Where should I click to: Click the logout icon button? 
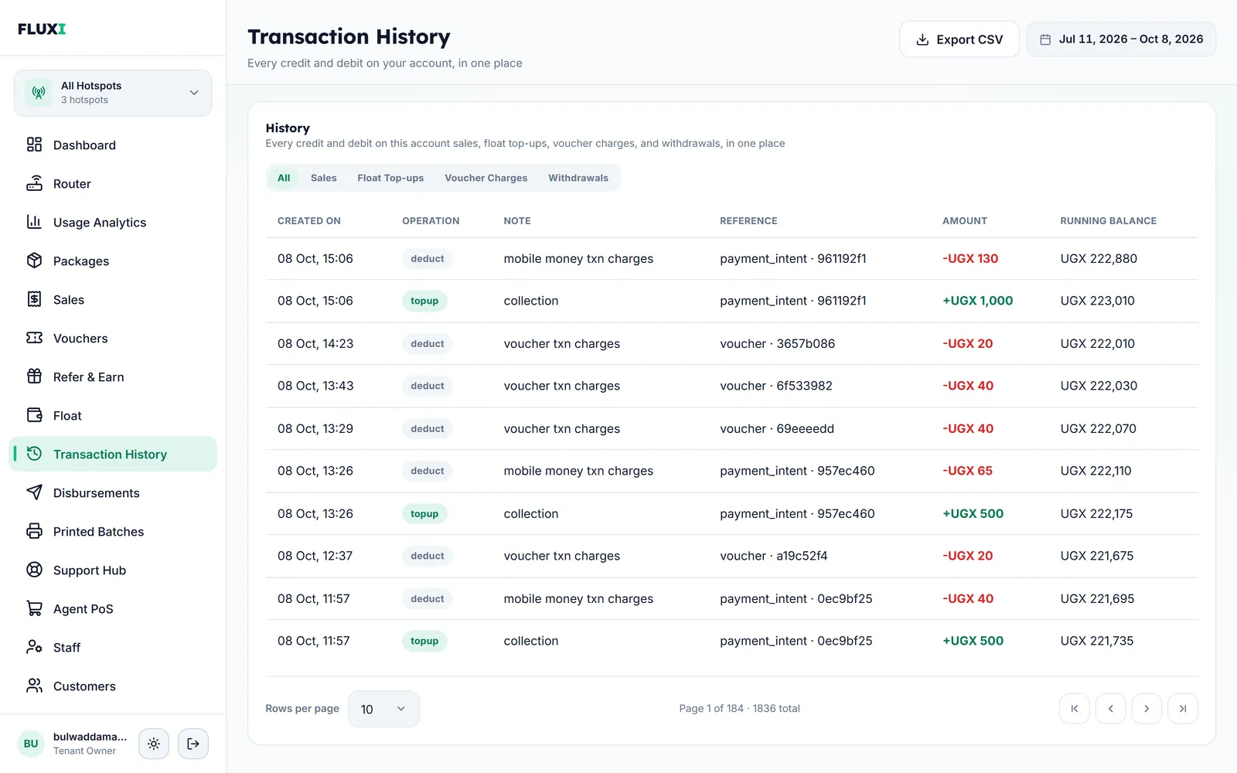click(x=193, y=744)
